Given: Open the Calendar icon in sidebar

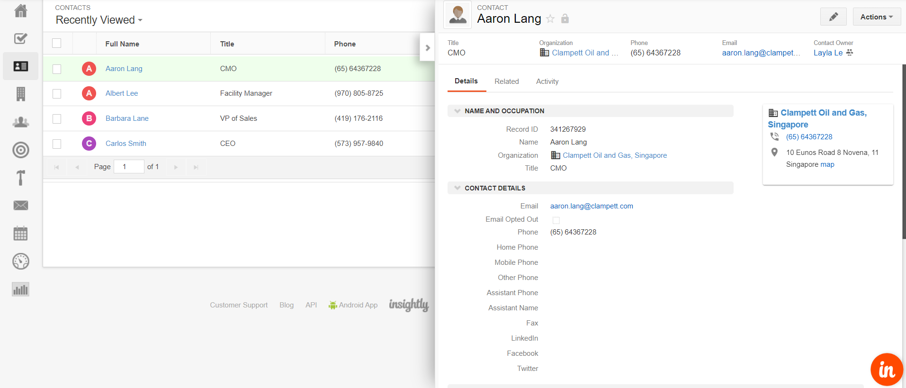Looking at the screenshot, I should (20, 234).
